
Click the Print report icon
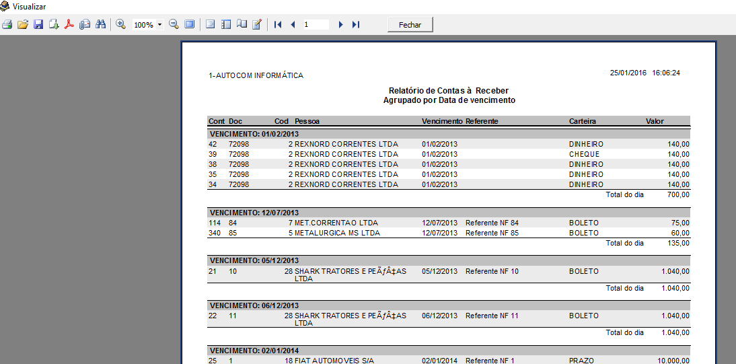tap(7, 25)
